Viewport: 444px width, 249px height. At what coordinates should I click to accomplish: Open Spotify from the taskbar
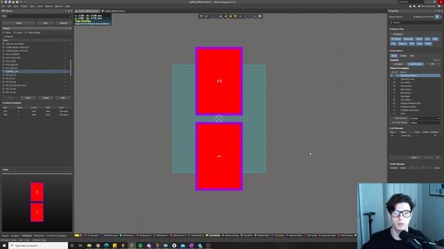[140, 246]
